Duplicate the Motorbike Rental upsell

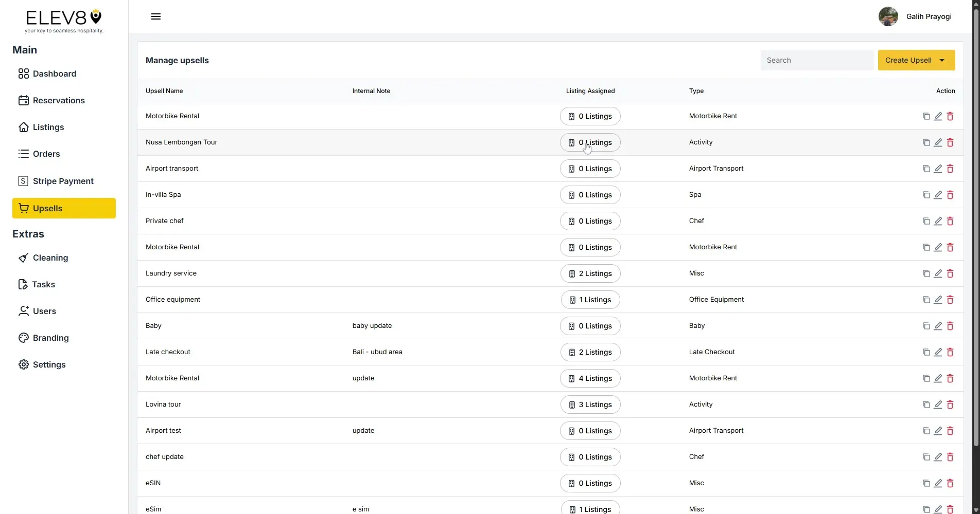pos(926,116)
